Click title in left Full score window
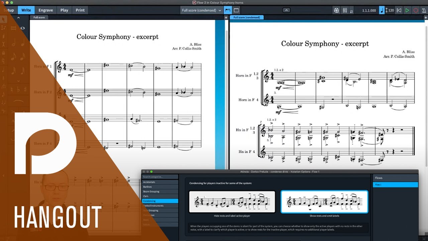This screenshot has width=428, height=241. (117, 37)
